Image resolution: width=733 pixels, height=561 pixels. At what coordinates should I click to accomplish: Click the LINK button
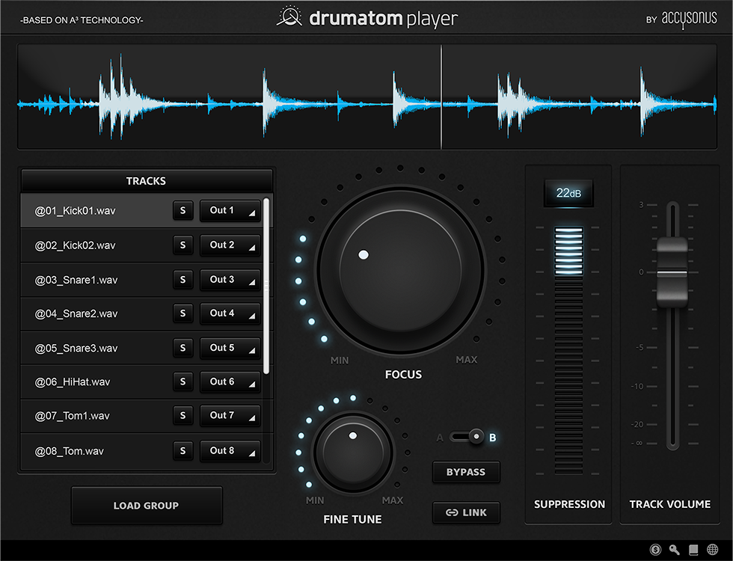click(x=466, y=513)
